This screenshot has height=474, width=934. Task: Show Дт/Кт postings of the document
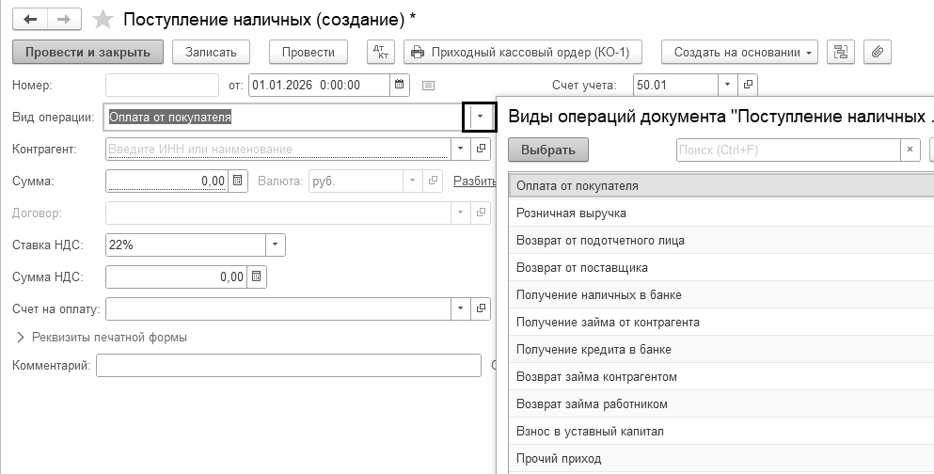pyautogui.click(x=380, y=52)
